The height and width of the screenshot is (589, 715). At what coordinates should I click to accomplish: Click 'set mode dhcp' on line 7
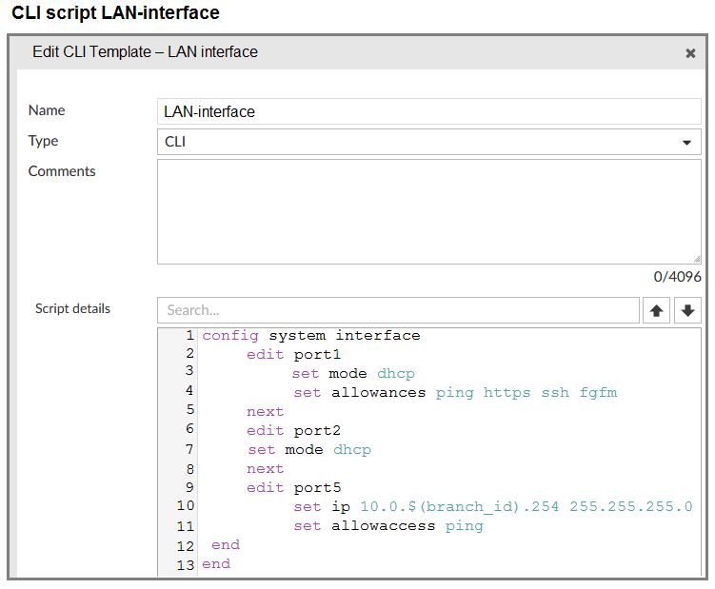click(309, 449)
